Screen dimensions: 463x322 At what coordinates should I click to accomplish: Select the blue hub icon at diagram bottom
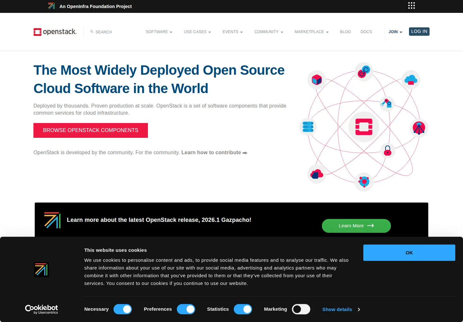coord(364,182)
